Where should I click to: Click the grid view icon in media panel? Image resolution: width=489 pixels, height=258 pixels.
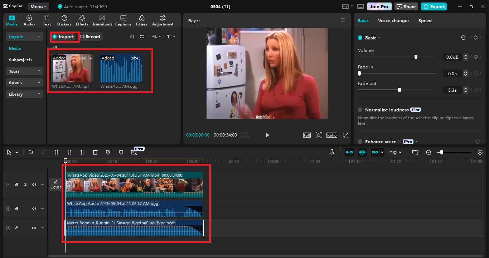coord(143,37)
